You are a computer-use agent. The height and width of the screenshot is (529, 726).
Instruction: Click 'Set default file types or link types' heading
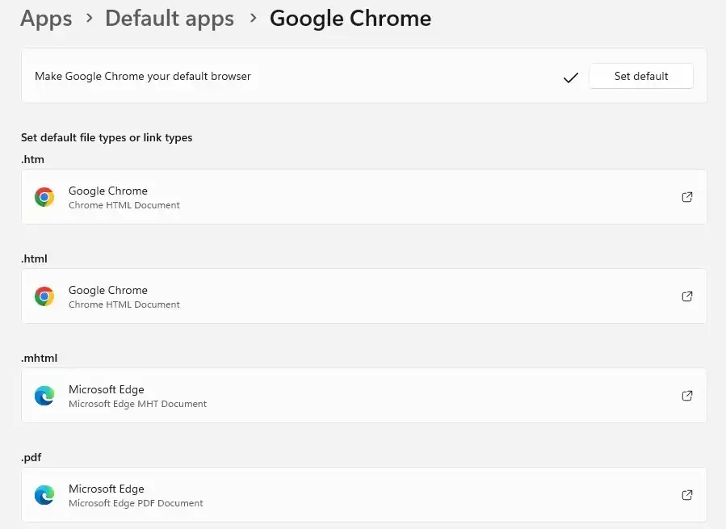107,137
